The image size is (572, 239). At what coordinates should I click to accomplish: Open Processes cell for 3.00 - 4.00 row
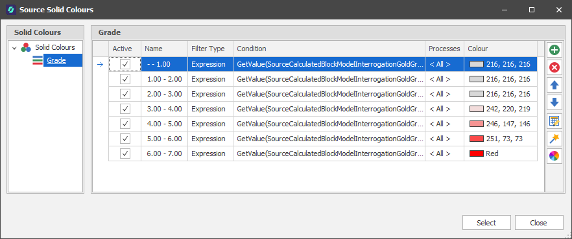tap(444, 109)
